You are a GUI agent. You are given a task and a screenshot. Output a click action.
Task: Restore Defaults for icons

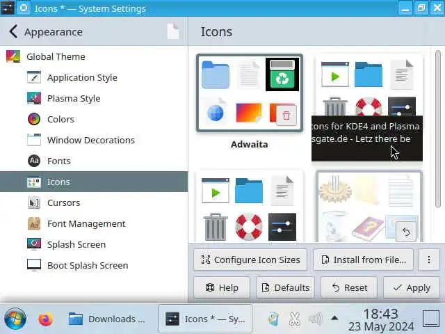click(285, 287)
